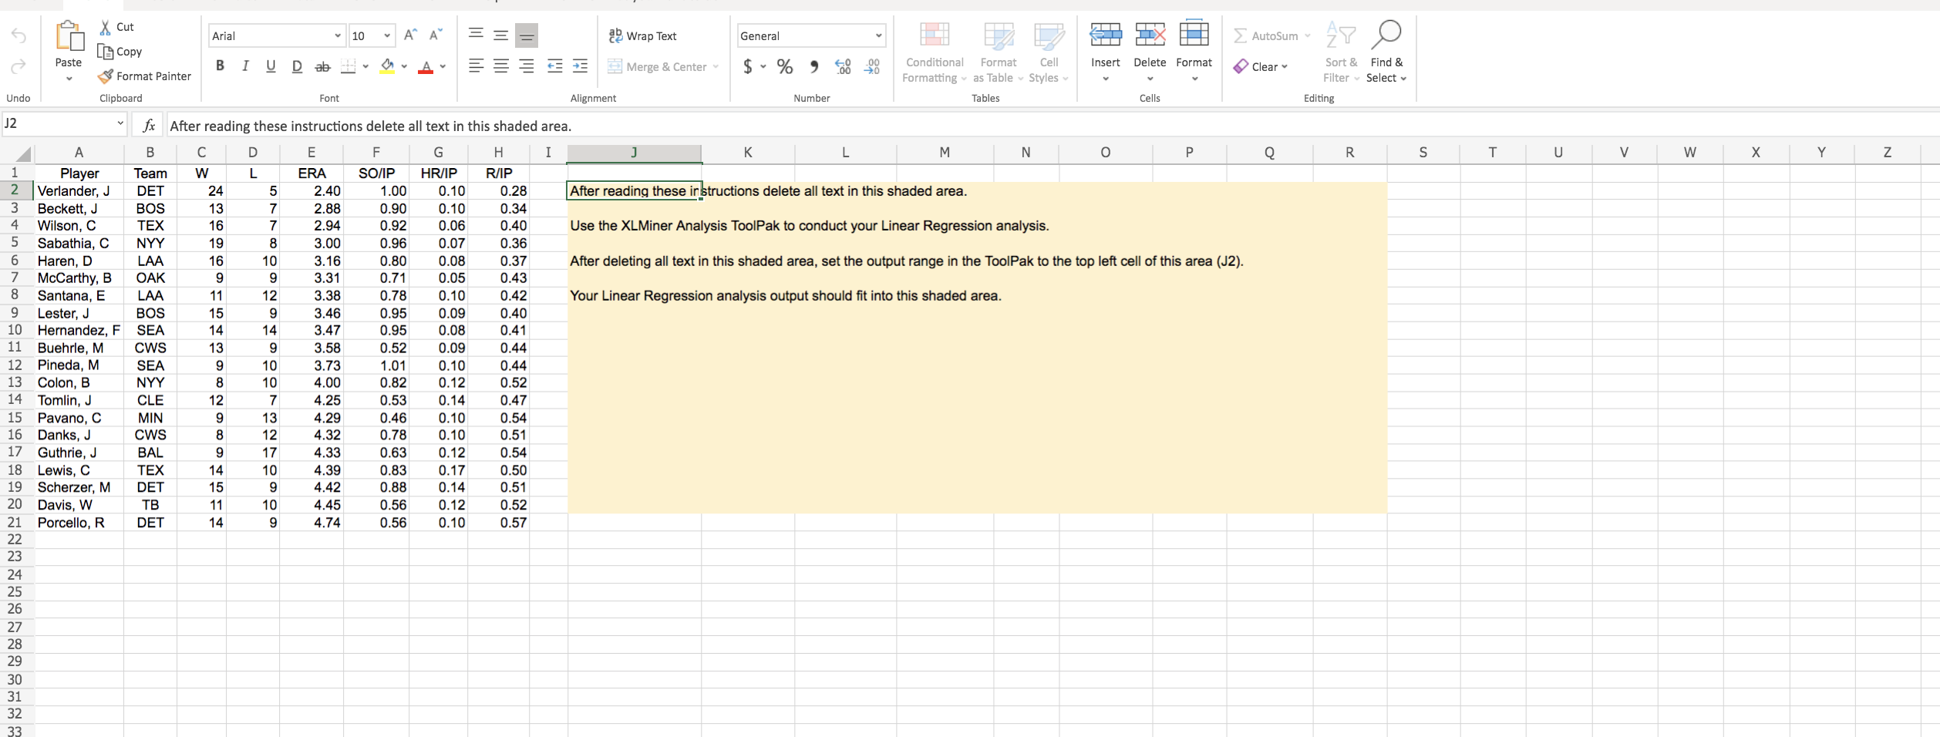Image resolution: width=1940 pixels, height=737 pixels.
Task: Apply the red font color
Action: click(425, 67)
